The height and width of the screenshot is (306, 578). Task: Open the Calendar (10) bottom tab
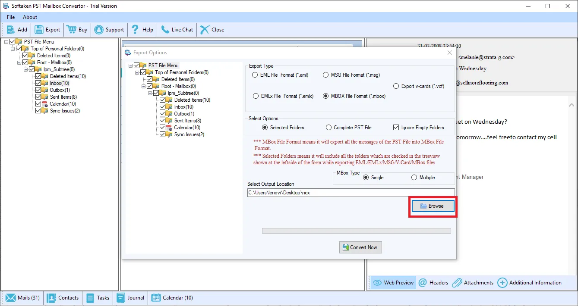click(172, 298)
